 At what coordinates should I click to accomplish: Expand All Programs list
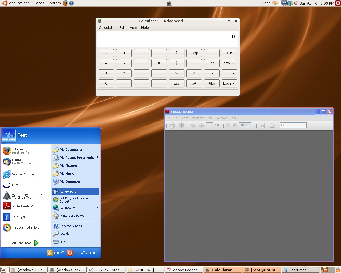tap(26, 243)
